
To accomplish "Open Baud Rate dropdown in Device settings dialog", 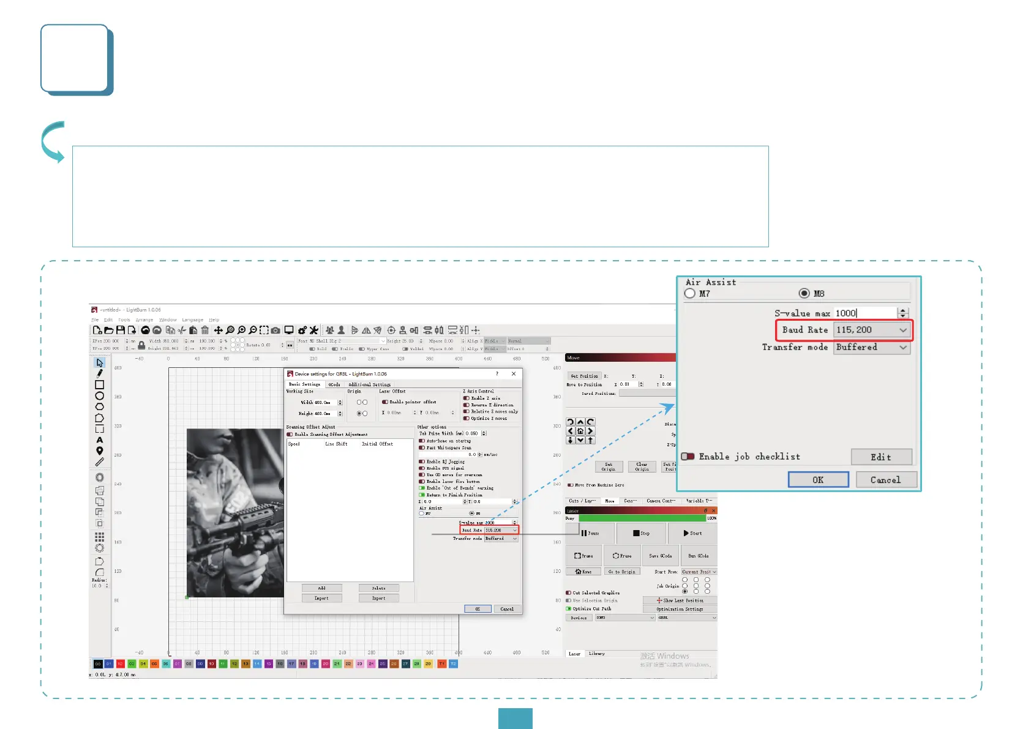I will click(501, 530).
